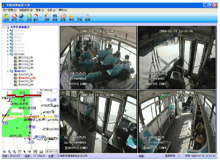Image resolution: width=220 pixels, height=161 pixels.
Task: Select channel 京AA1915_CH3
Action: 26,81
